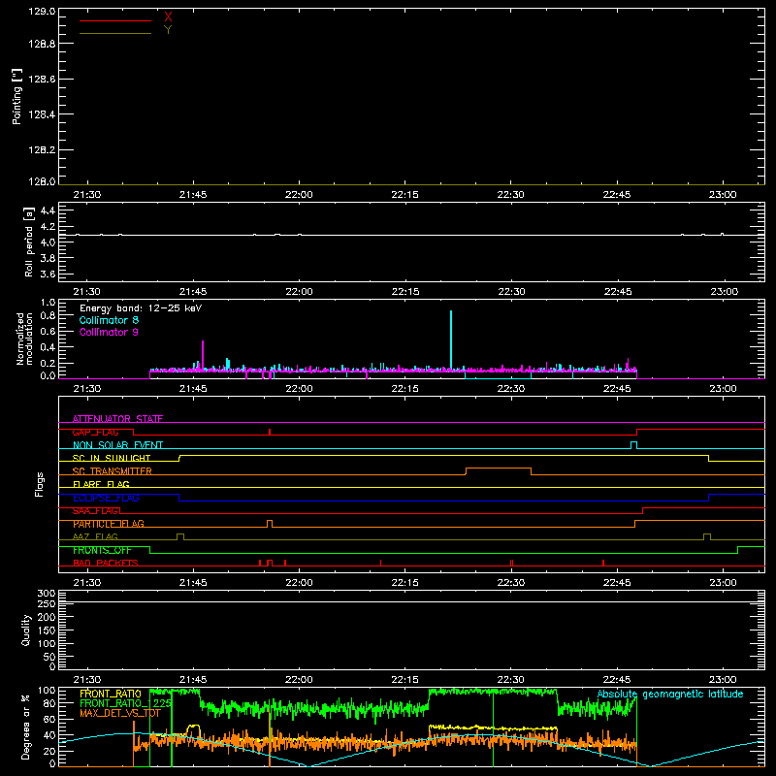Screen dimensions: 776x776
Task: Click the Pointing axis title
Action: coord(17,96)
